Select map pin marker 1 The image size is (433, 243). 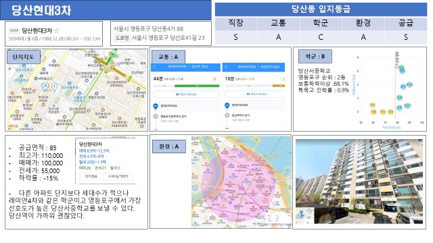click(54, 87)
